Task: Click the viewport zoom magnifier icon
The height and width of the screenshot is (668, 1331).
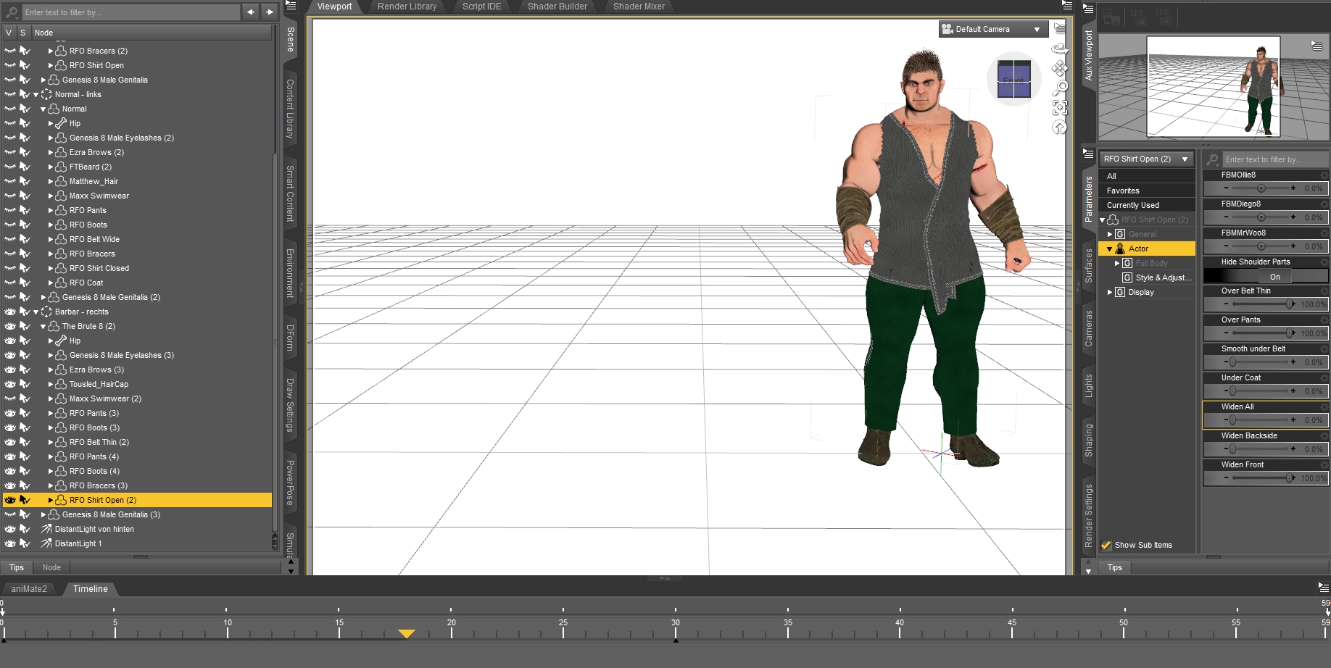Action: coord(1060,88)
